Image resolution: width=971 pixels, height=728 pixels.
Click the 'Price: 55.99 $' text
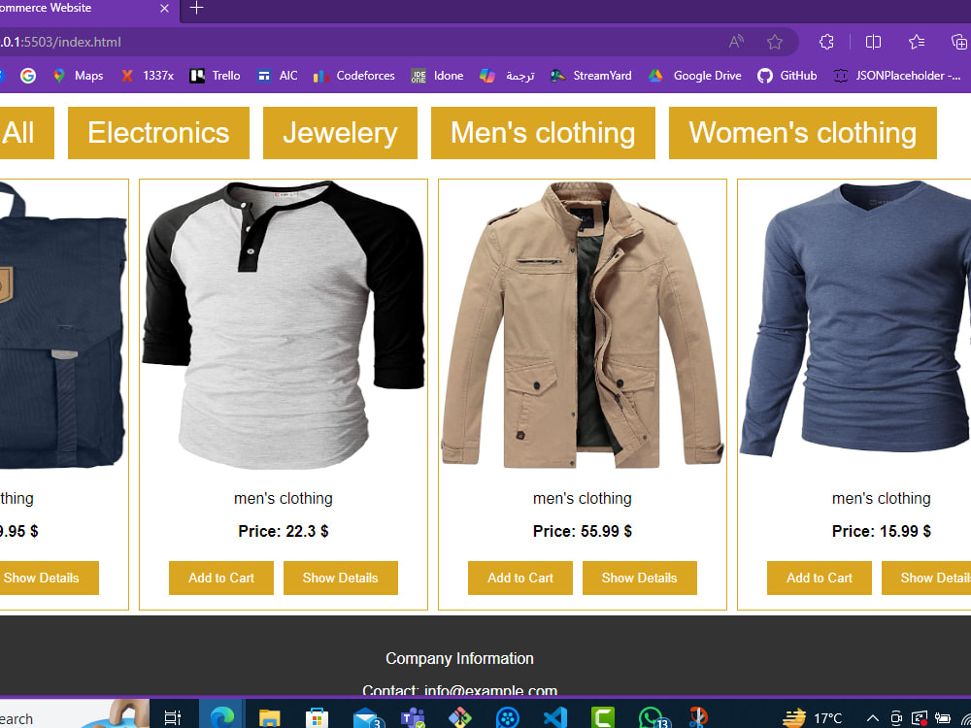pos(582,531)
